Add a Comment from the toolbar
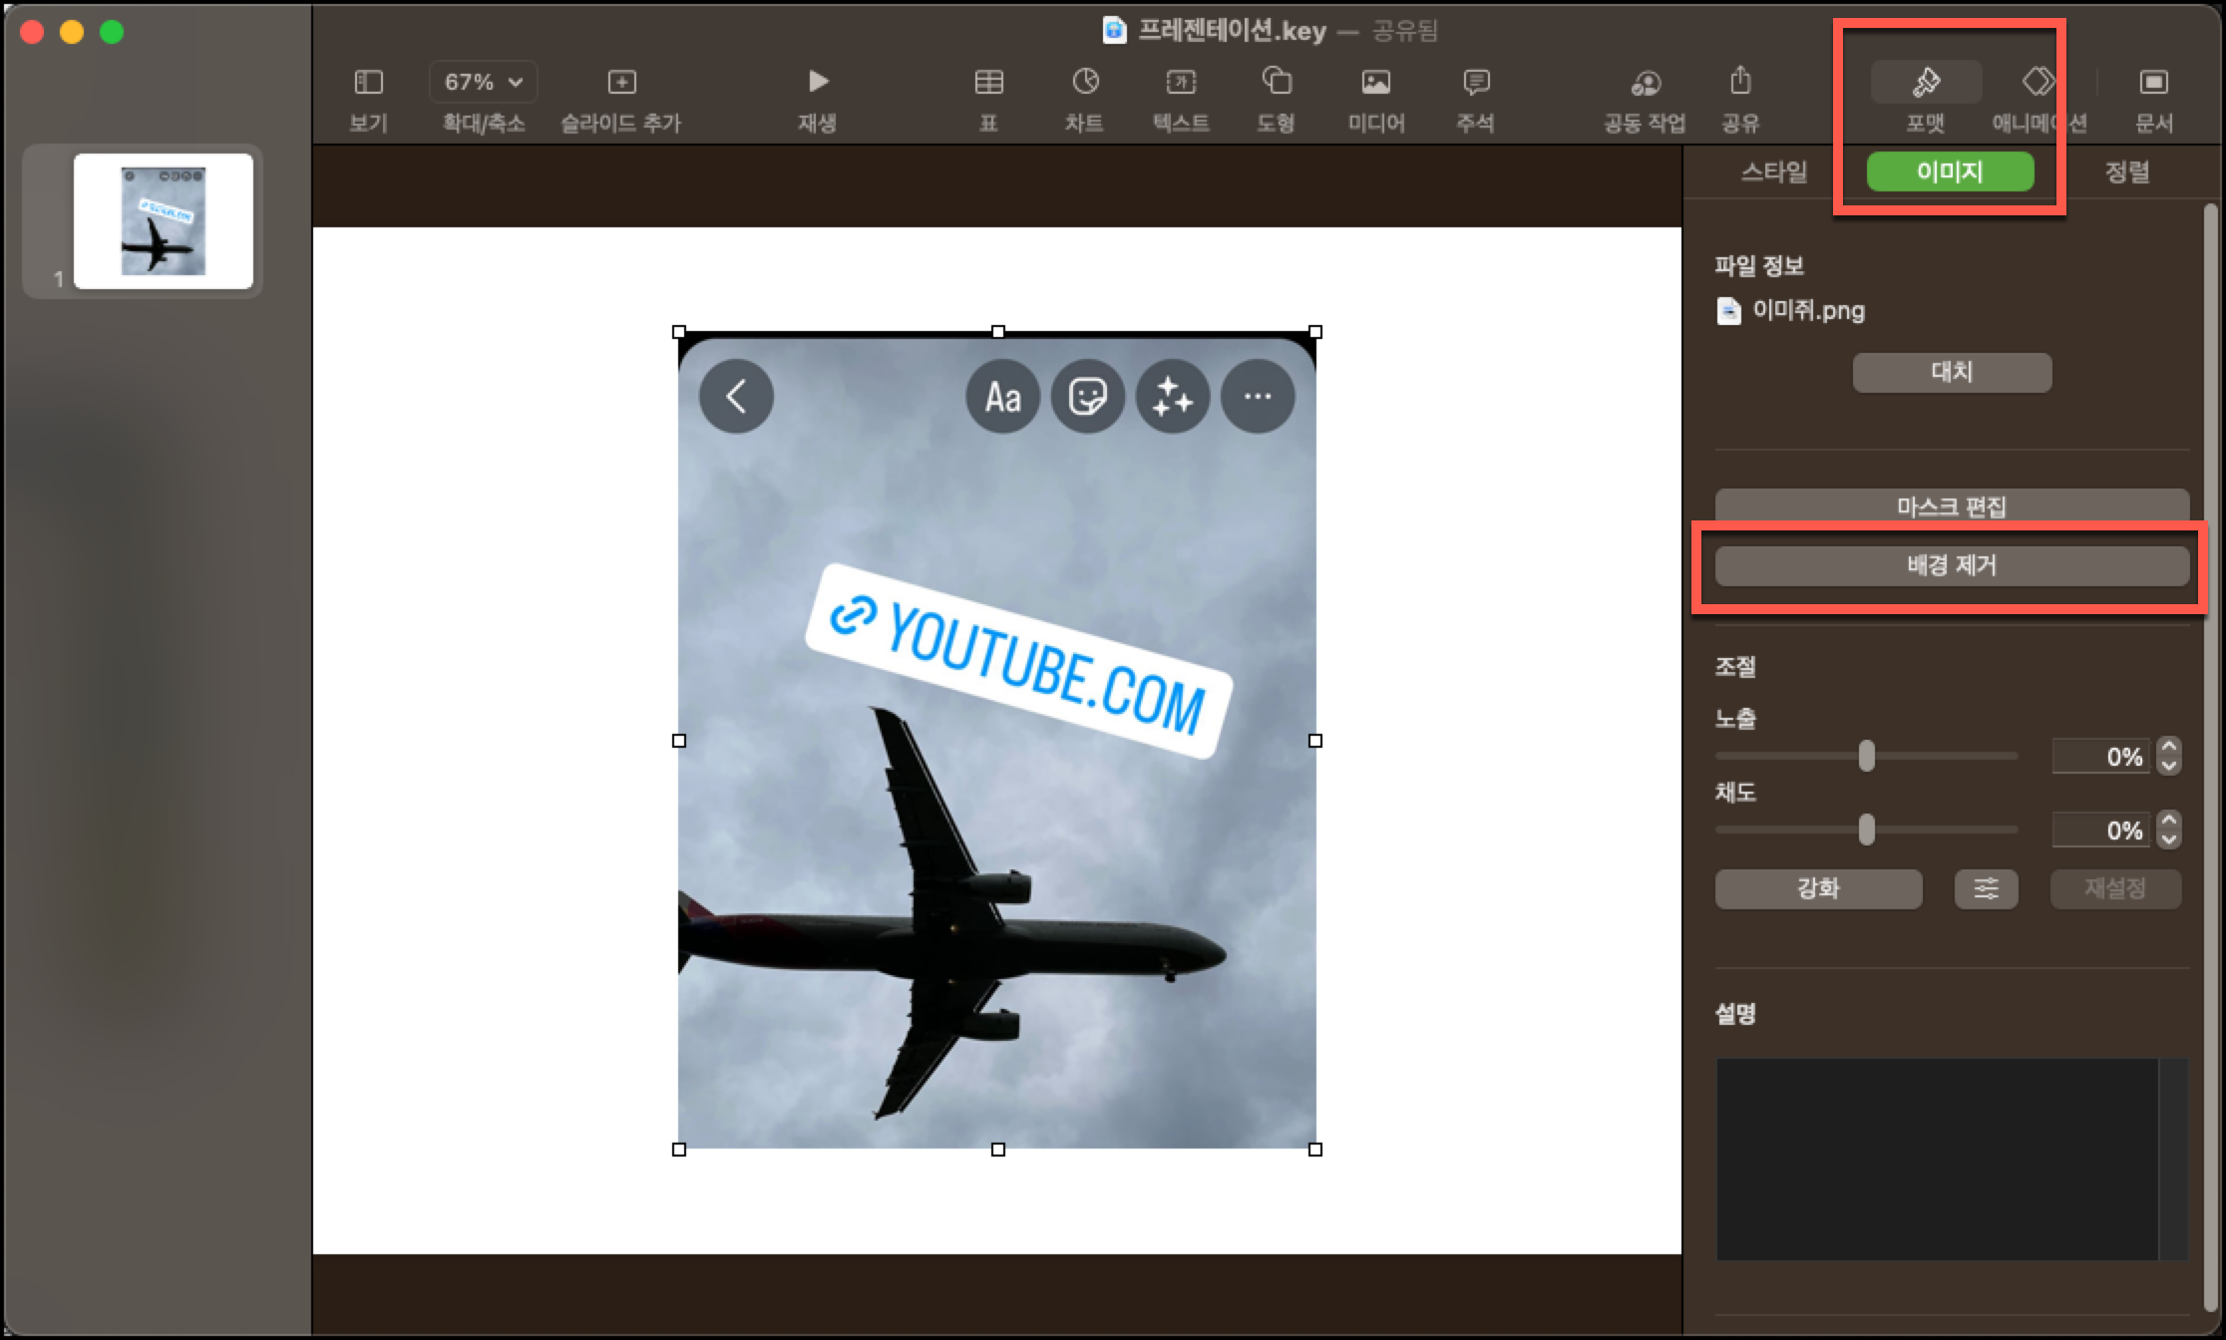The image size is (2226, 1340). point(1475,82)
